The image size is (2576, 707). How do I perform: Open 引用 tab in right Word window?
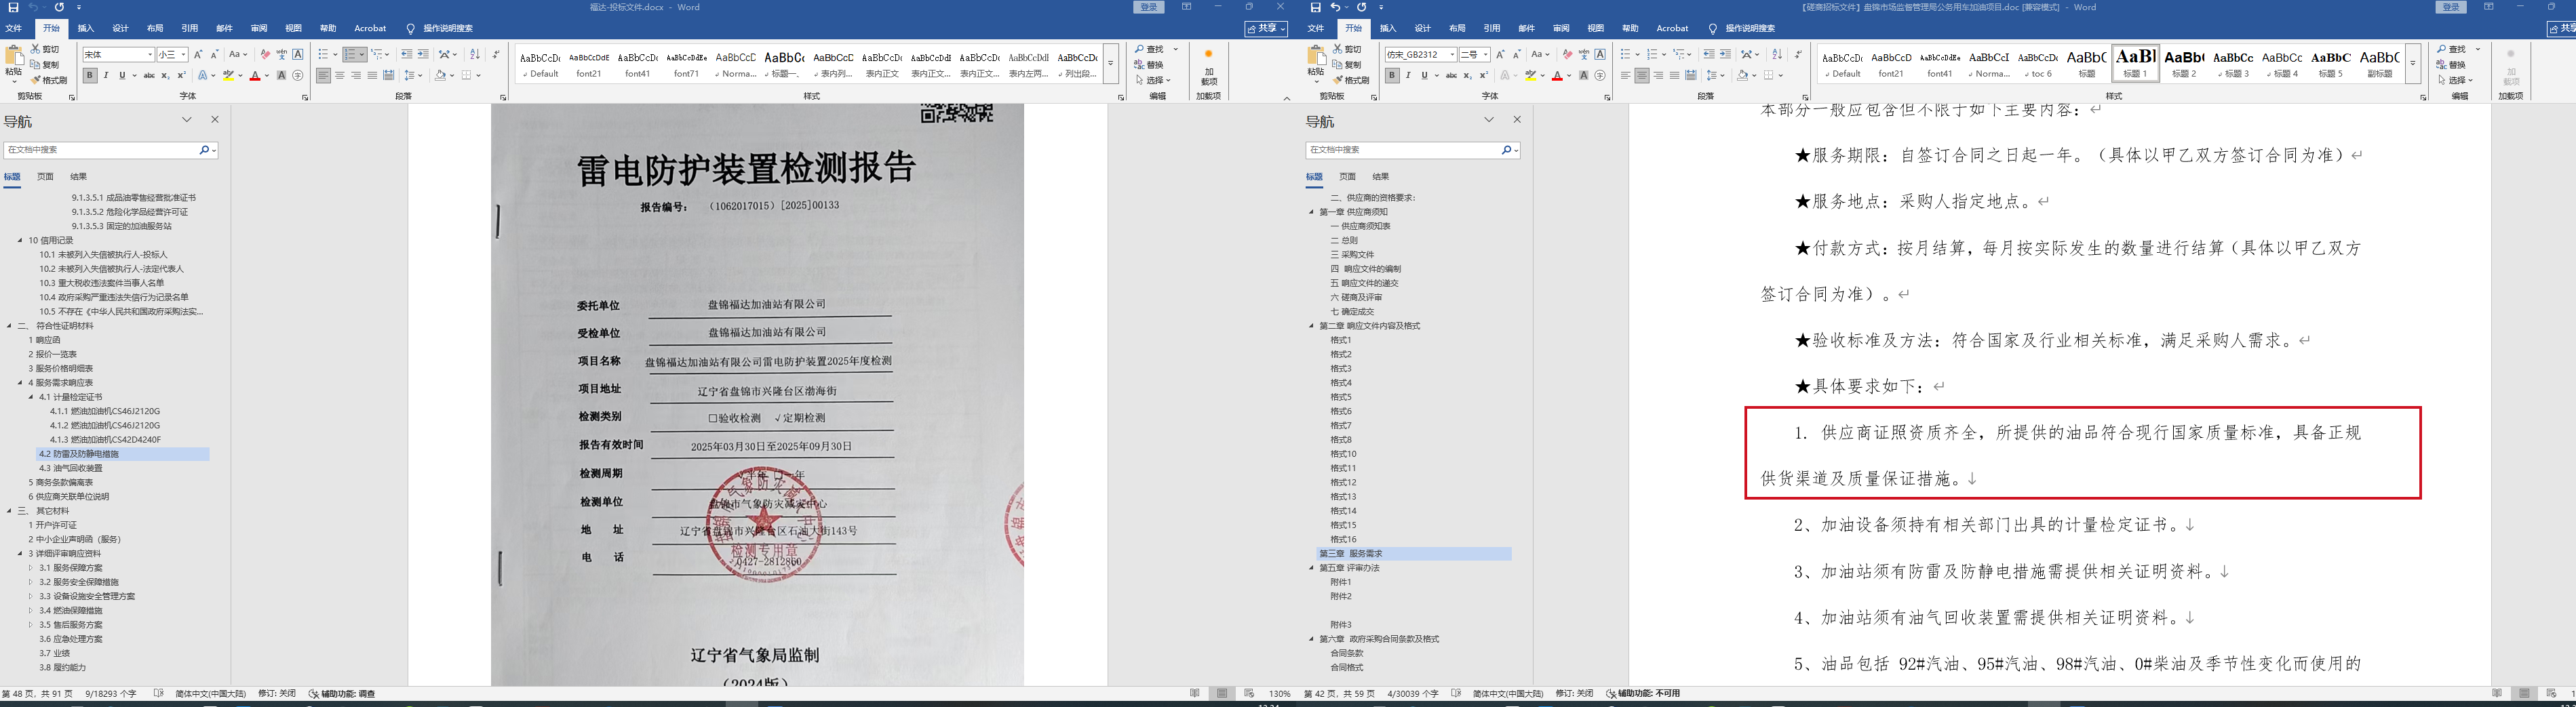[1492, 28]
